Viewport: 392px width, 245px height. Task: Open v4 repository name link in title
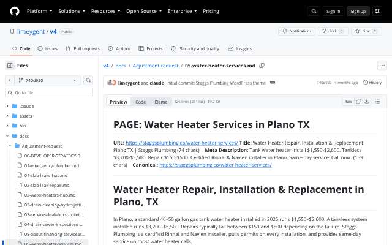point(53,31)
